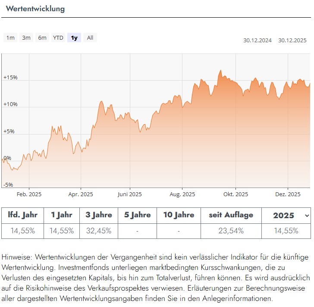Click the start date 30.12.2024
314x307 pixels.
(257, 41)
